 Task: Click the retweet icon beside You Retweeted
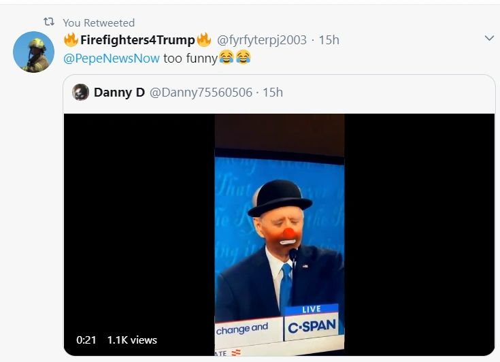49,23
